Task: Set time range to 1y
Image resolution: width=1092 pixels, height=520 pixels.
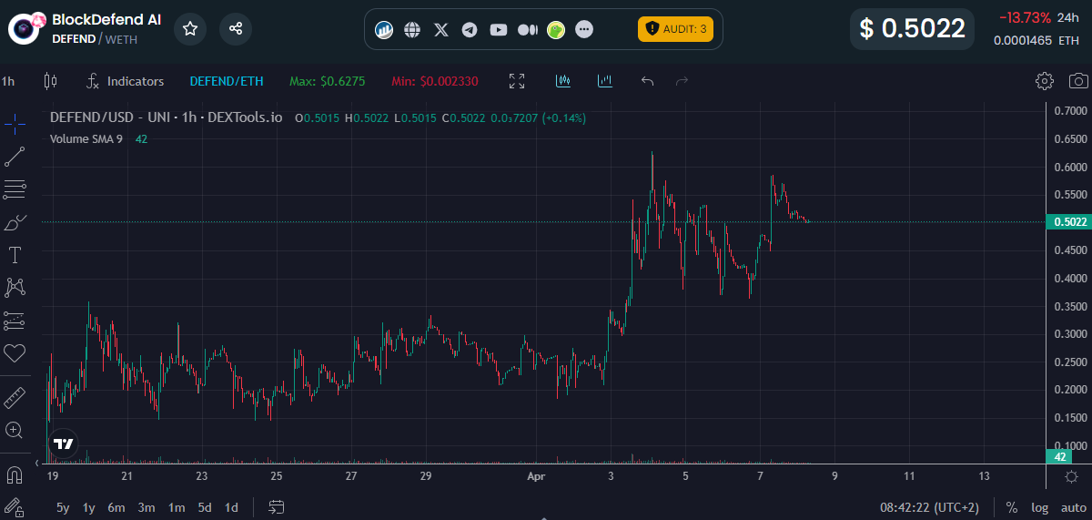Action: click(x=89, y=507)
